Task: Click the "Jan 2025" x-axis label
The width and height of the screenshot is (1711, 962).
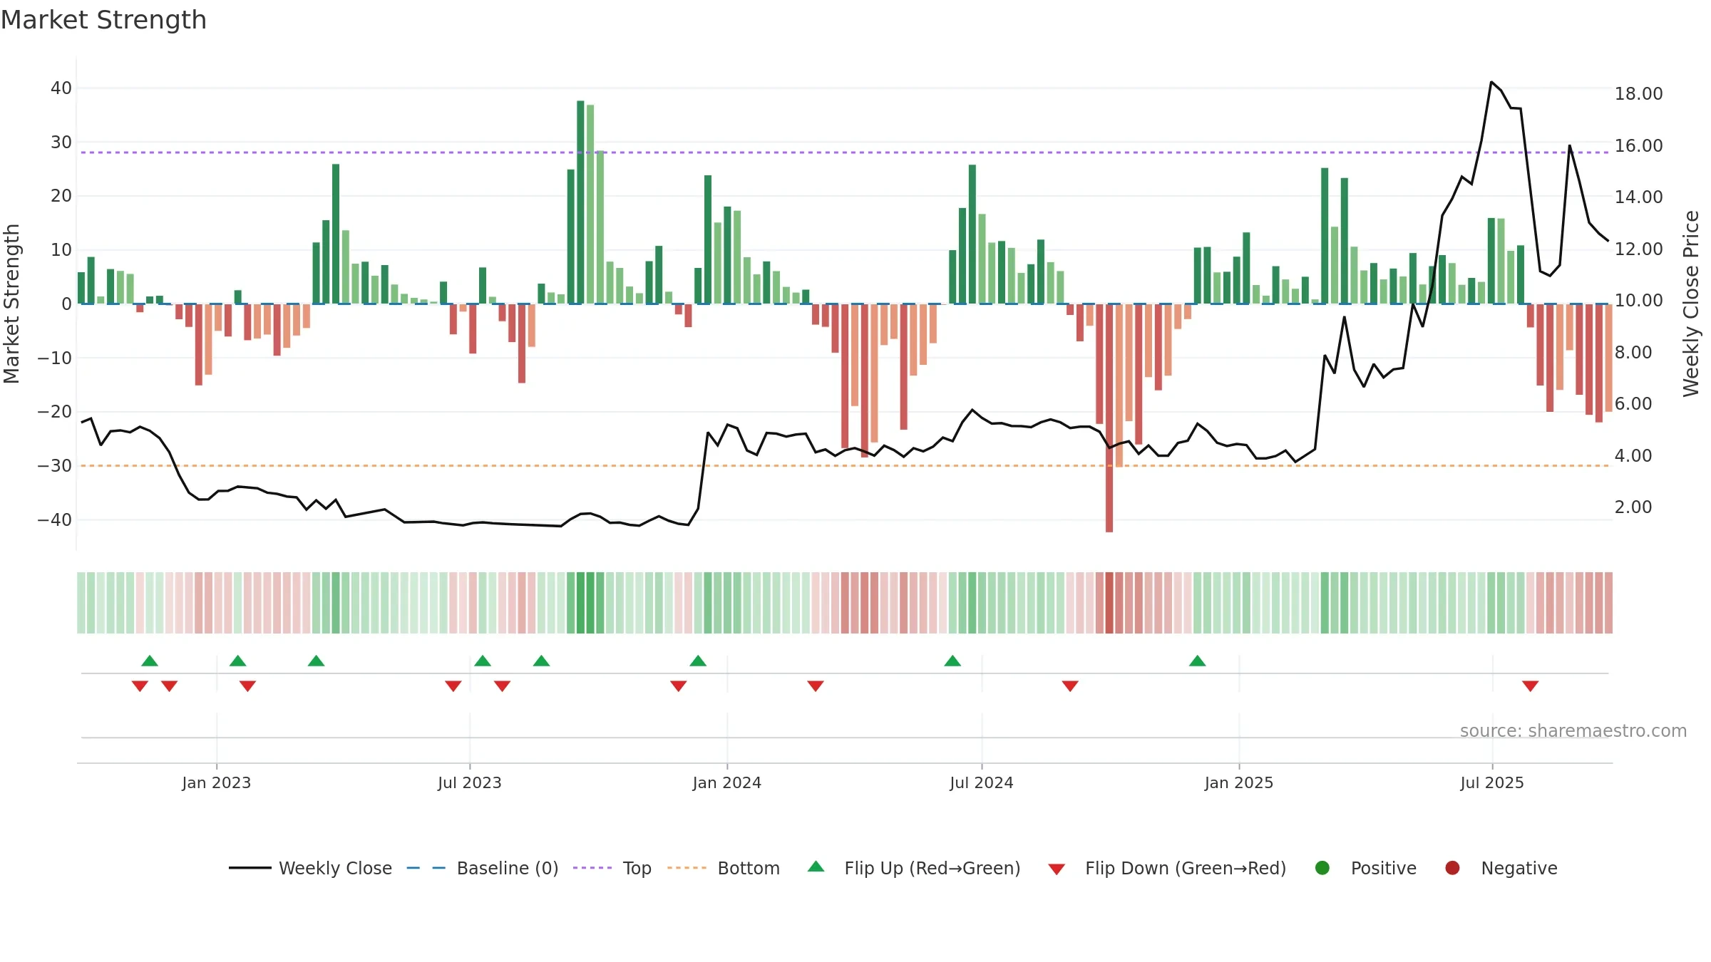Action: [1239, 783]
